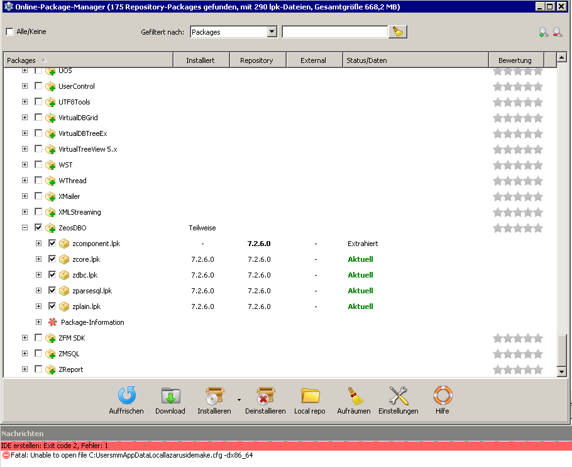572x467 pixels.
Task: Open Einstellungen settings tools icon
Action: pyautogui.click(x=399, y=396)
